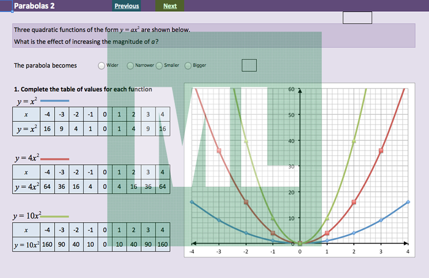Screen dimensions: 429x278
Task: Click the green legend line beside y = 10x²
Action: point(54,216)
